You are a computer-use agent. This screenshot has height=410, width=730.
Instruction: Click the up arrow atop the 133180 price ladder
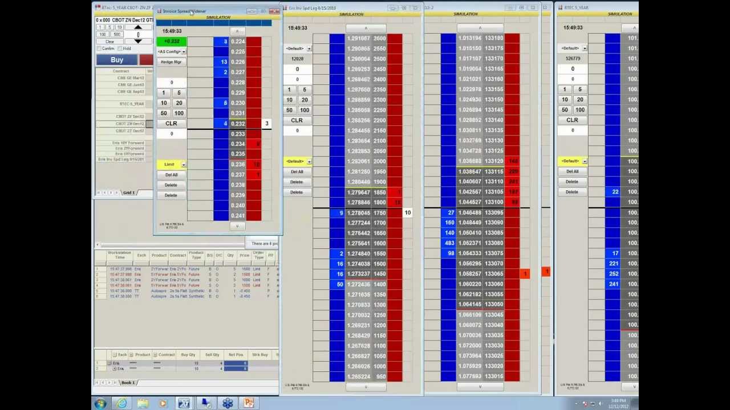(x=480, y=28)
